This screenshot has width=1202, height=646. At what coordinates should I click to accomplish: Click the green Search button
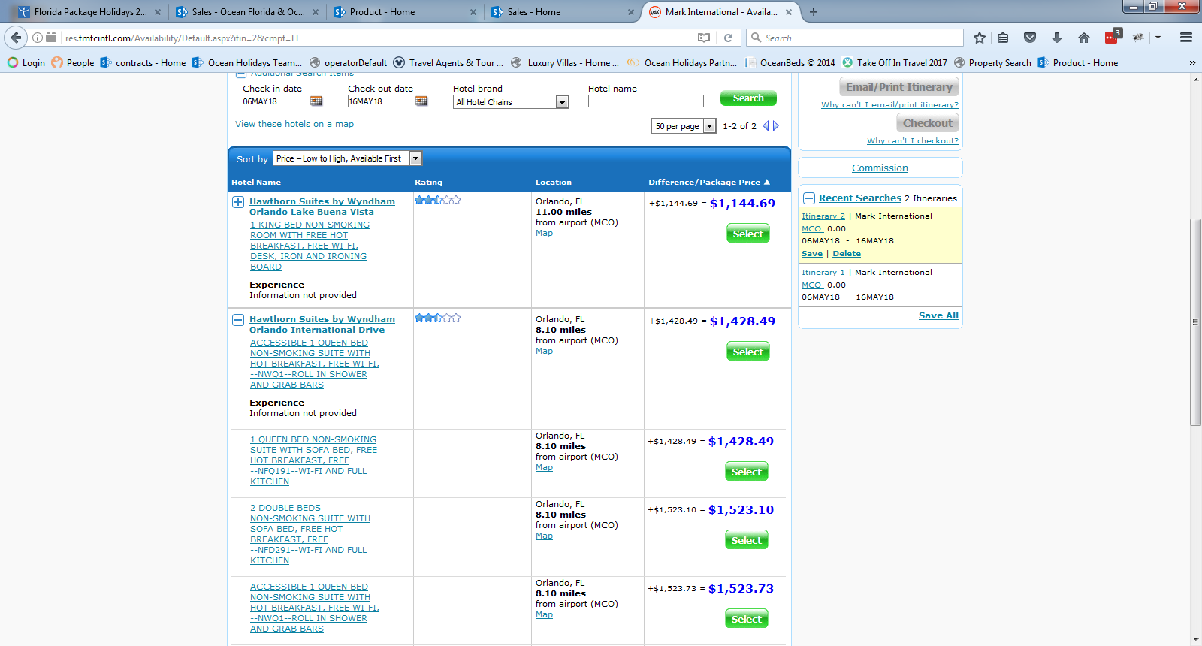(x=748, y=98)
